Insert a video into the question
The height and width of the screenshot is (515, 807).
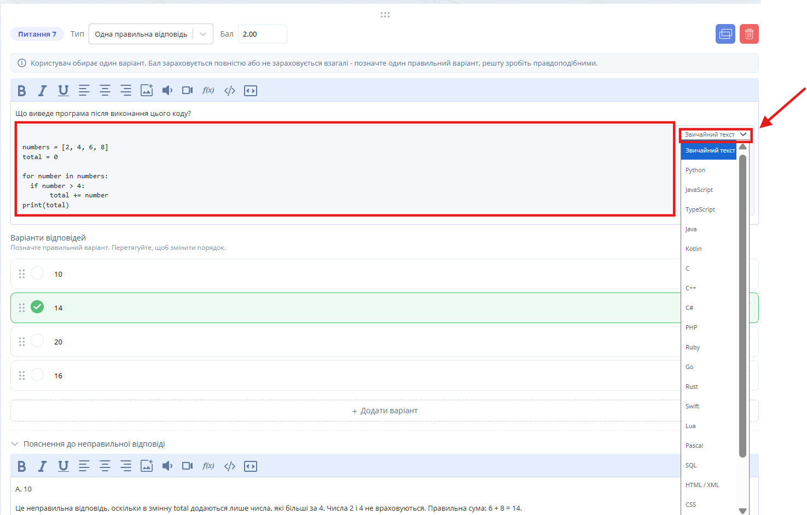tap(188, 91)
